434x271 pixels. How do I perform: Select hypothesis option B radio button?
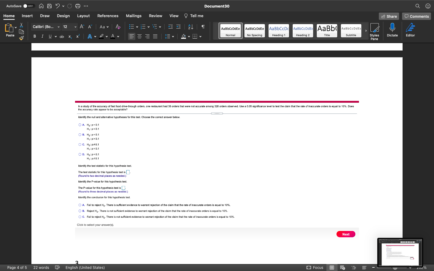(x=80, y=135)
